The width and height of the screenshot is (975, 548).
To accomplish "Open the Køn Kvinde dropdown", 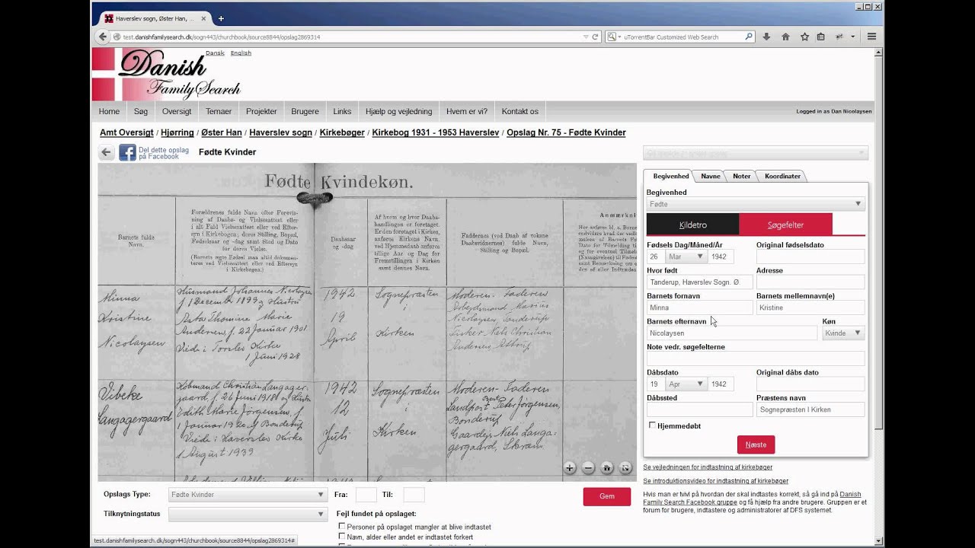I will click(843, 333).
